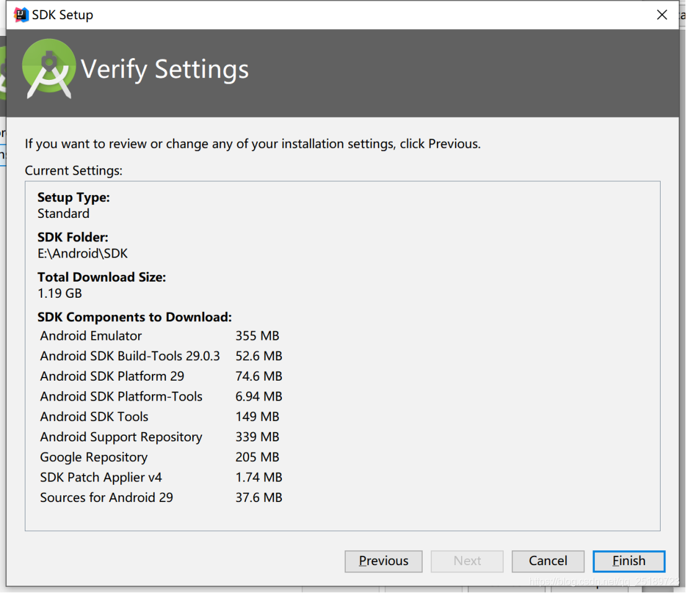Click the Finish button
686x593 pixels.
[629, 561]
